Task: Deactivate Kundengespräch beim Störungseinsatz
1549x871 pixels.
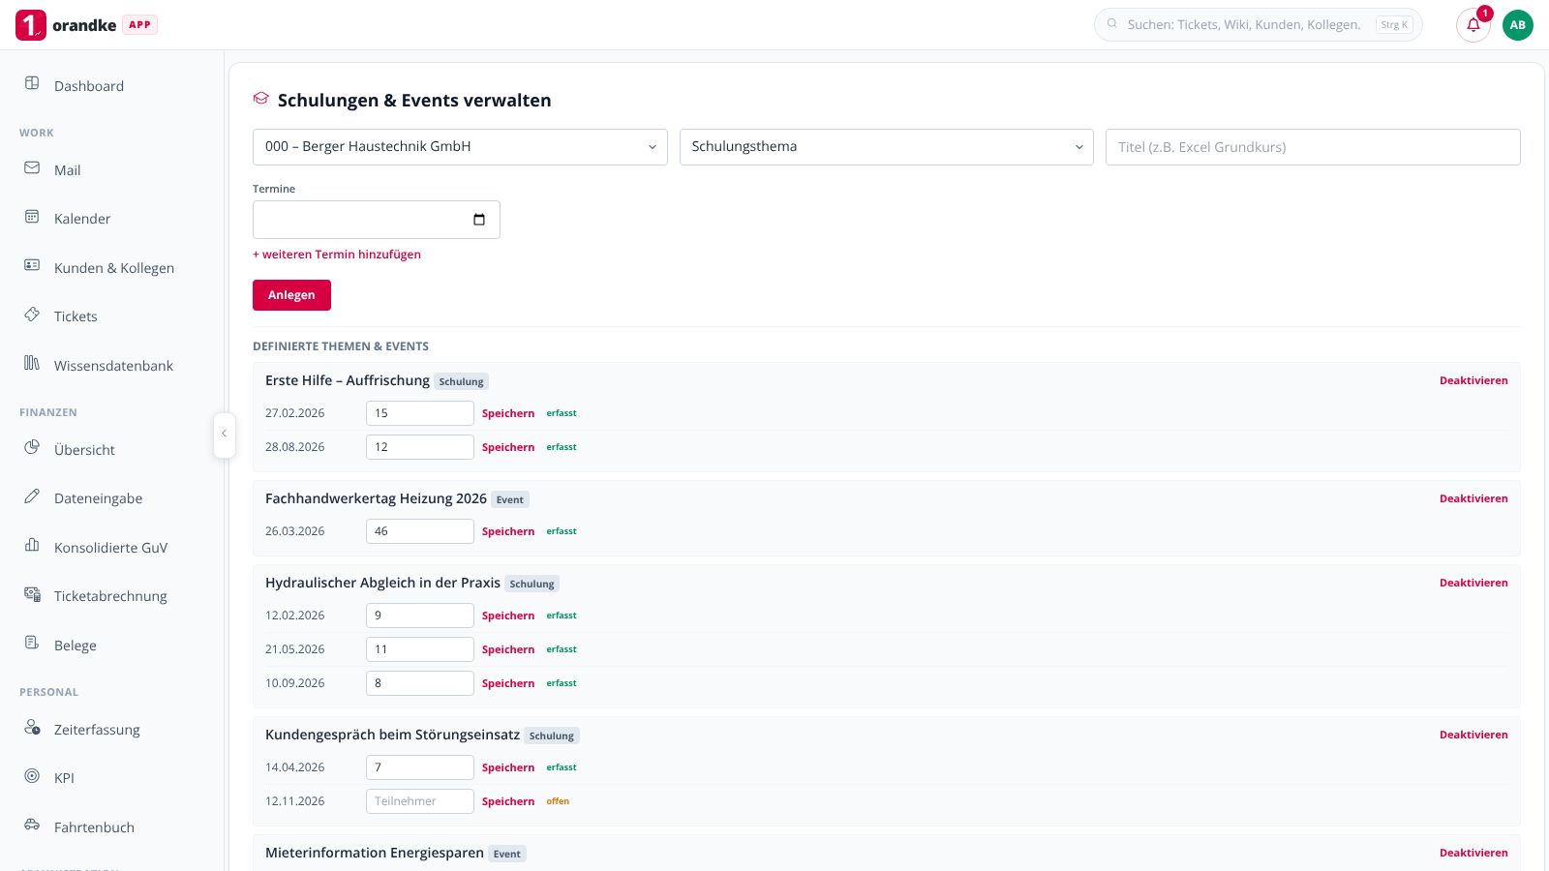Action: pyautogui.click(x=1473, y=735)
